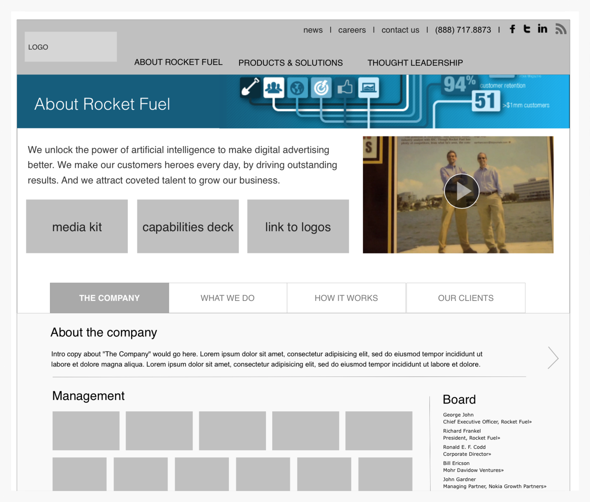The width and height of the screenshot is (590, 502).
Task: Switch to HOW IT WORKS tab
Action: coord(346,298)
